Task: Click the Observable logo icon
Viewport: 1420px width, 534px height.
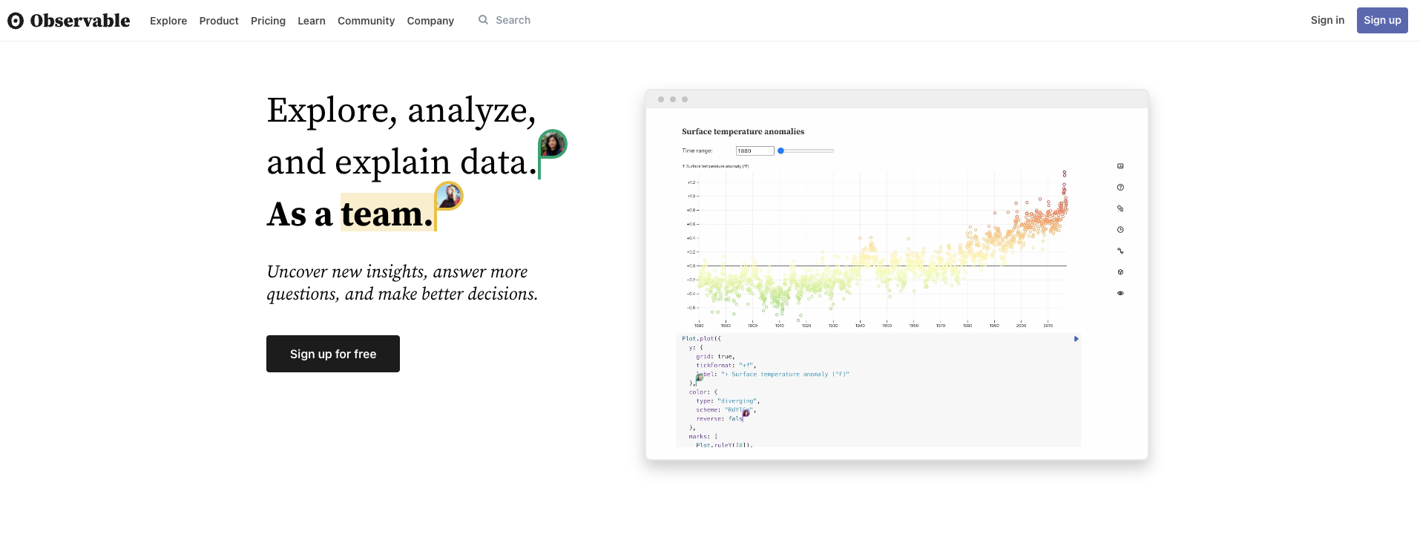Action: coord(16,20)
